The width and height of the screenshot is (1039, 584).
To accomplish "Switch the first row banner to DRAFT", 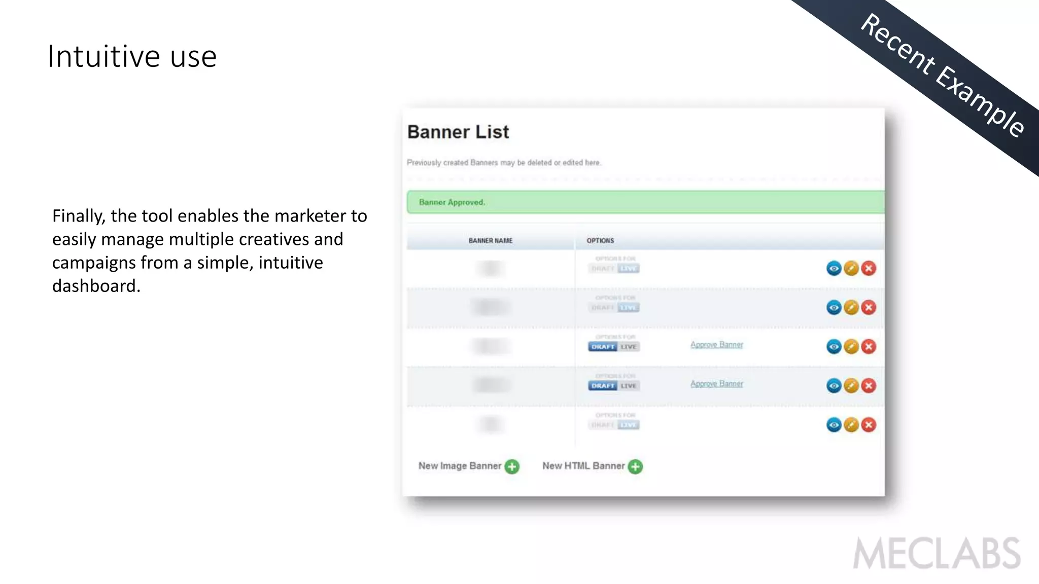I will pyautogui.click(x=603, y=269).
